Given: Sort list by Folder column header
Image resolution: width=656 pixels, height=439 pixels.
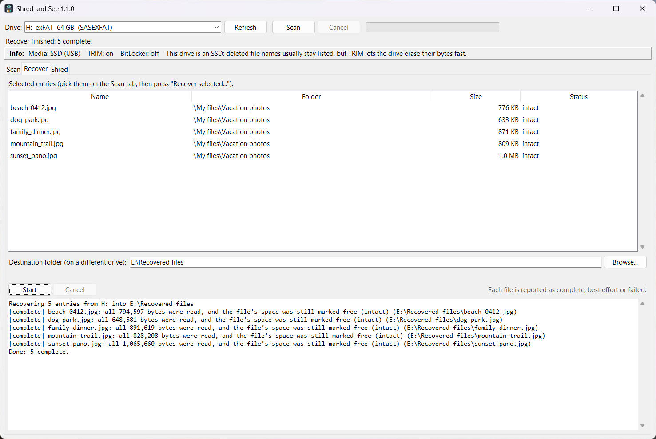Looking at the screenshot, I should point(311,96).
